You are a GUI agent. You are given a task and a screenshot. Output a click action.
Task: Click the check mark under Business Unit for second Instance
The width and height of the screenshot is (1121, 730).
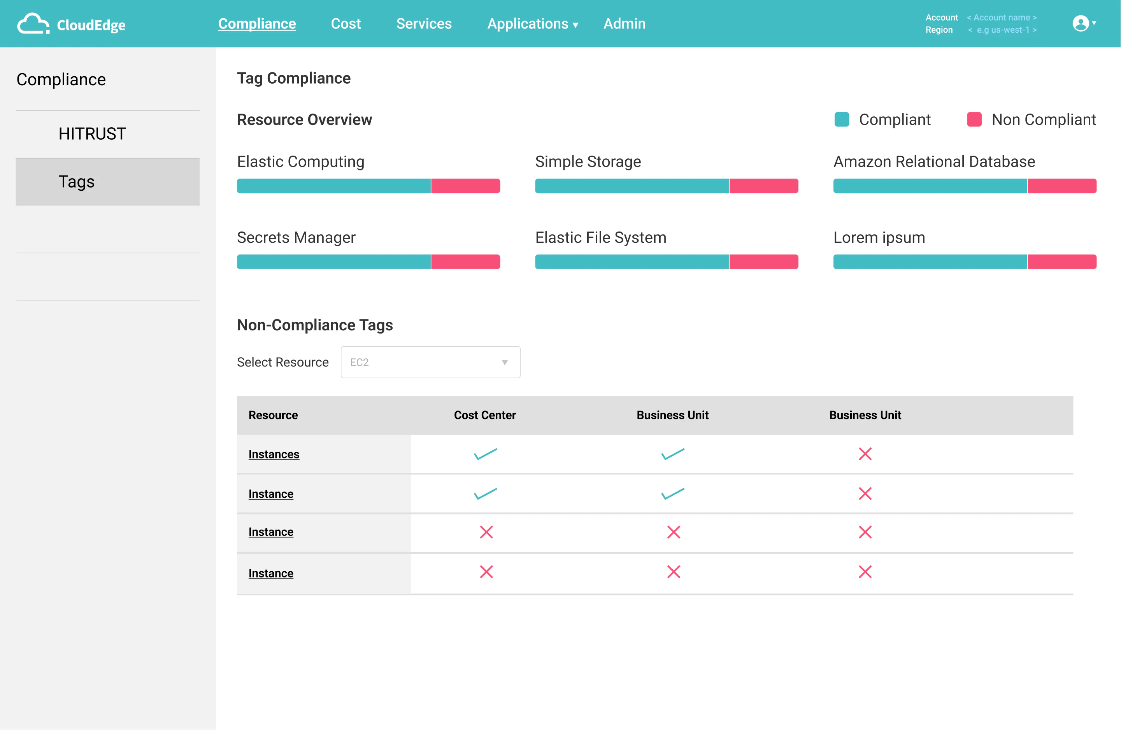point(673,493)
